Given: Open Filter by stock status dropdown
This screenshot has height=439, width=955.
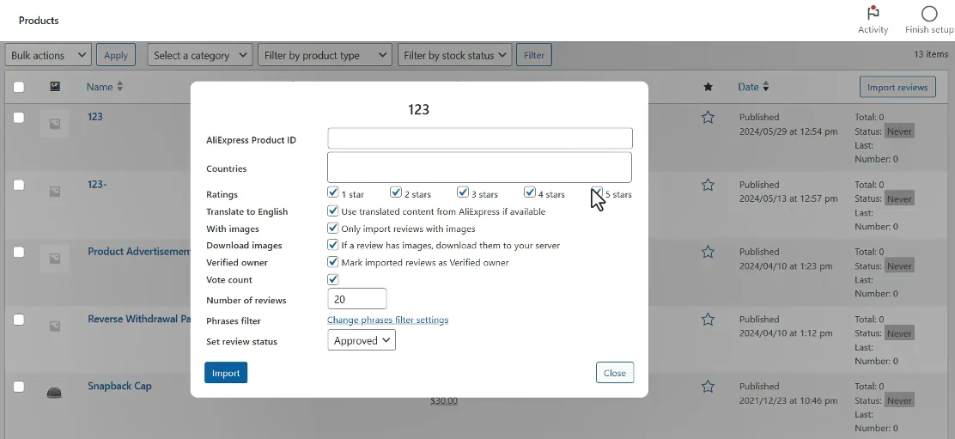Looking at the screenshot, I should (454, 55).
